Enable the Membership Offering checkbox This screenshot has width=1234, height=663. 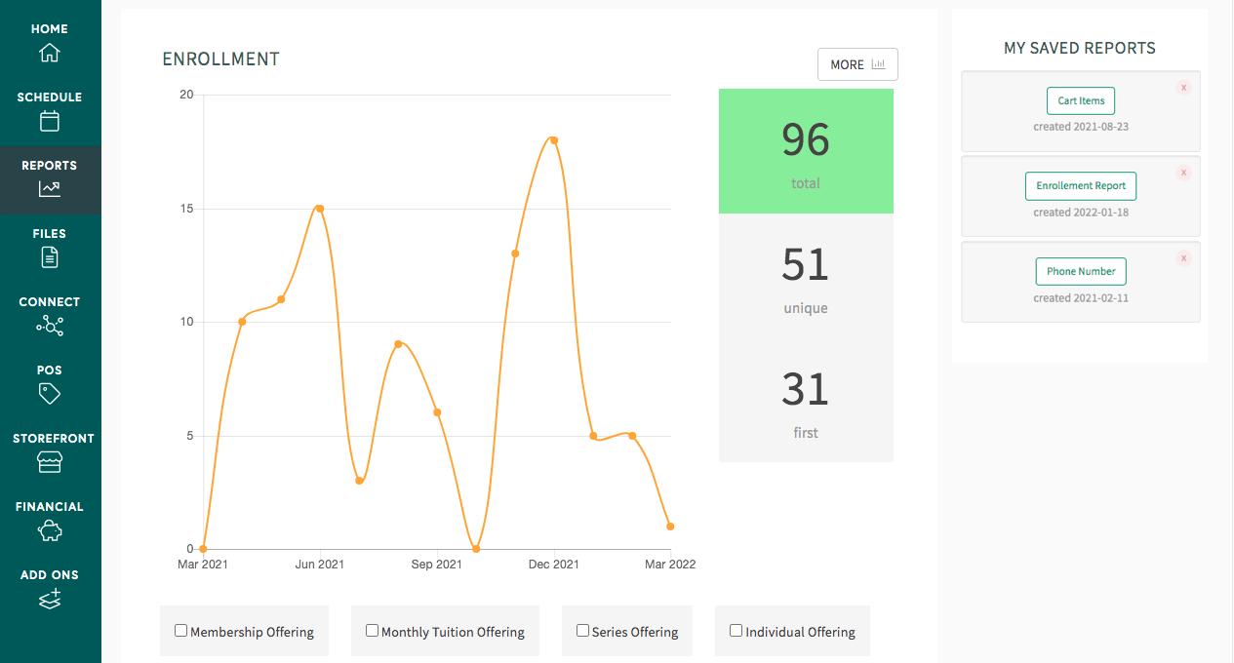(180, 631)
